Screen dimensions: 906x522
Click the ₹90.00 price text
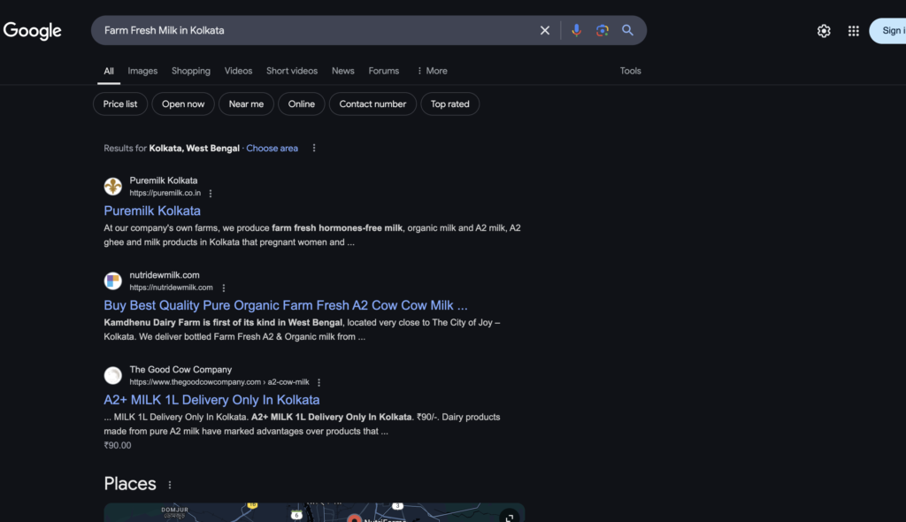[x=118, y=446]
